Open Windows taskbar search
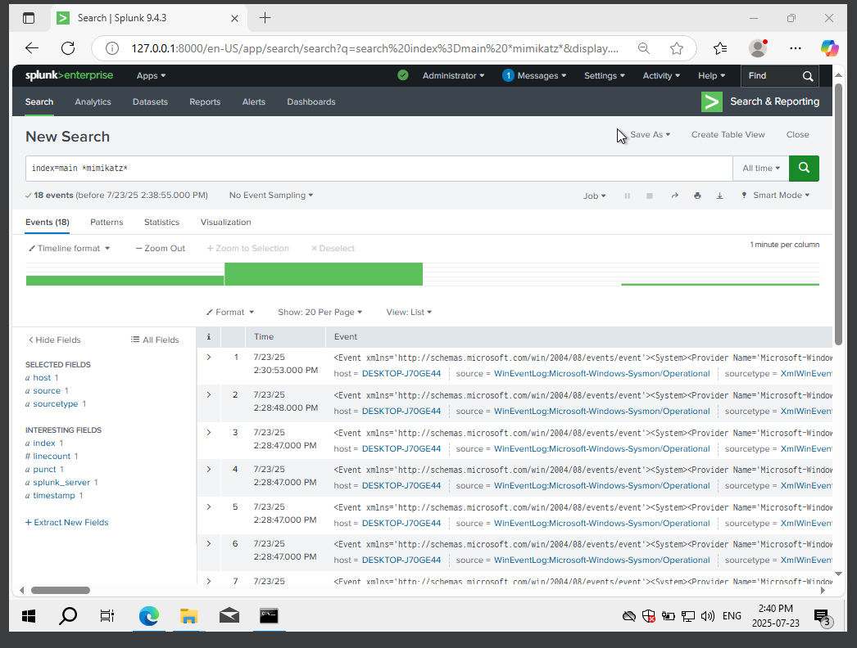 pos(68,616)
